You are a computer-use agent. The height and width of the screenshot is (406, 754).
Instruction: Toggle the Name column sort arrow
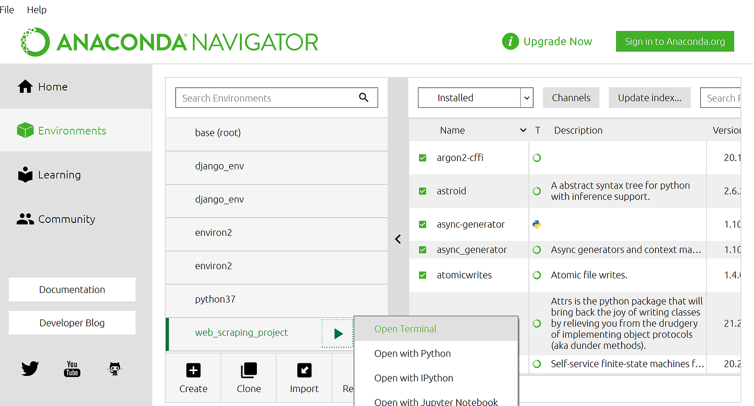[522, 130]
